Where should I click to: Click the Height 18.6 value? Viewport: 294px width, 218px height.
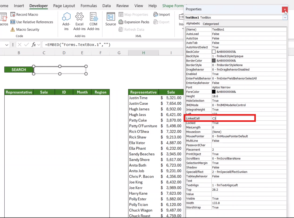pyautogui.click(x=215, y=96)
